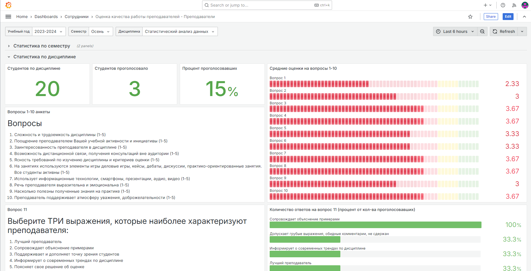
Task: Click the blue Edit button
Action: tap(508, 17)
